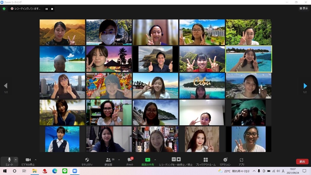Open LINE app from the Windows taskbar
This screenshot has width=311, height=175.
pyautogui.click(x=65, y=171)
